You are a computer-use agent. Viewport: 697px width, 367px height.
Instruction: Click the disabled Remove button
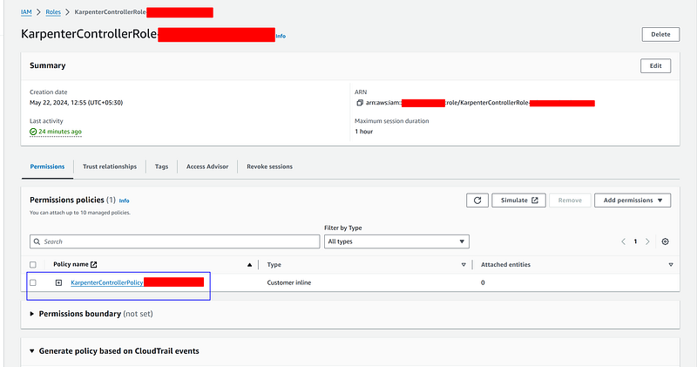pyautogui.click(x=570, y=200)
